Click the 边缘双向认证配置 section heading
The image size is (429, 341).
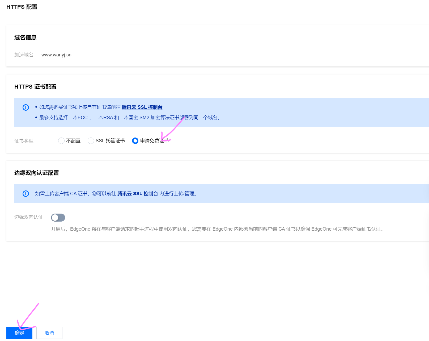click(x=37, y=173)
